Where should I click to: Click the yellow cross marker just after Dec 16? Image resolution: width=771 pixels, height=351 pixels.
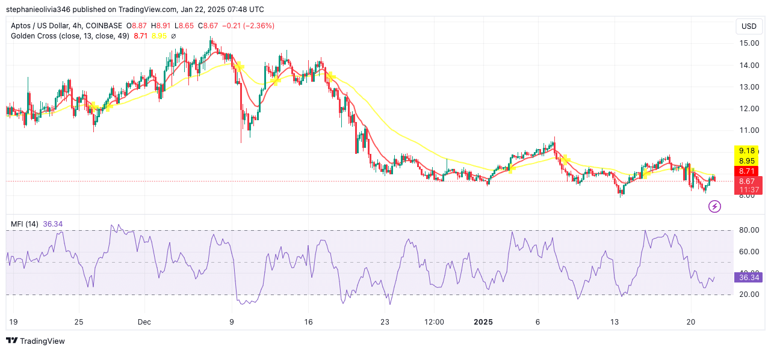[329, 76]
